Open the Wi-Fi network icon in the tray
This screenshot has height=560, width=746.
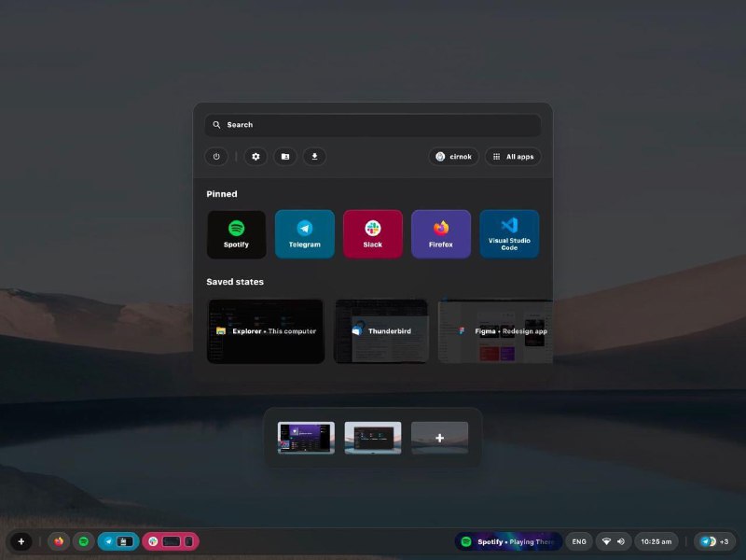[x=606, y=541]
